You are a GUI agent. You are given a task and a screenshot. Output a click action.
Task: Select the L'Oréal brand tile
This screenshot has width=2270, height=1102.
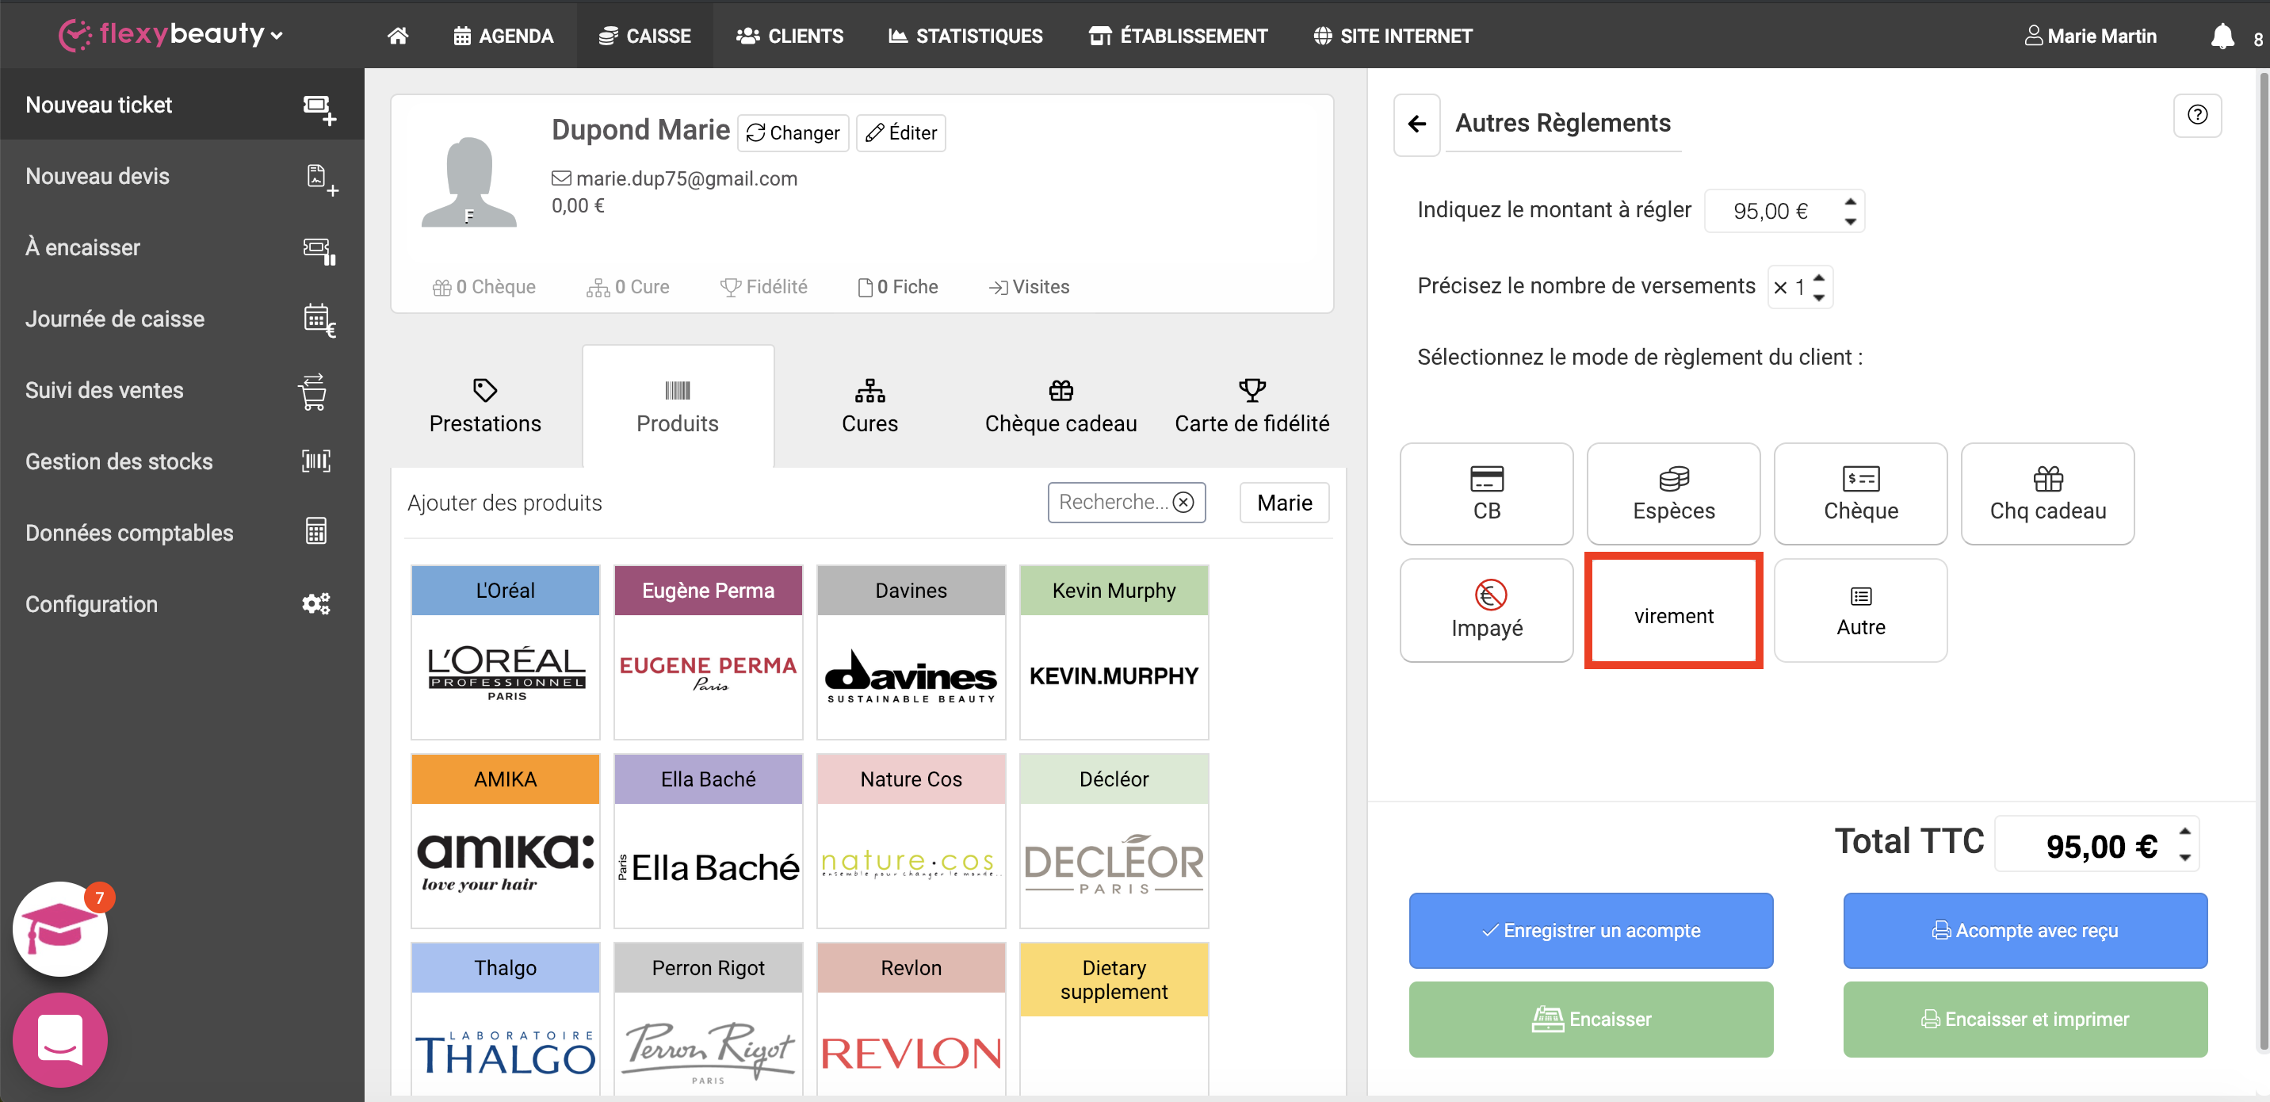click(x=505, y=652)
